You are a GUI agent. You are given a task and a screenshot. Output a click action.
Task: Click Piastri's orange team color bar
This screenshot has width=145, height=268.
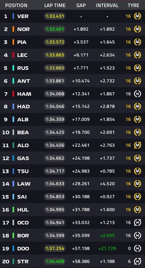pyautogui.click(x=13, y=42)
